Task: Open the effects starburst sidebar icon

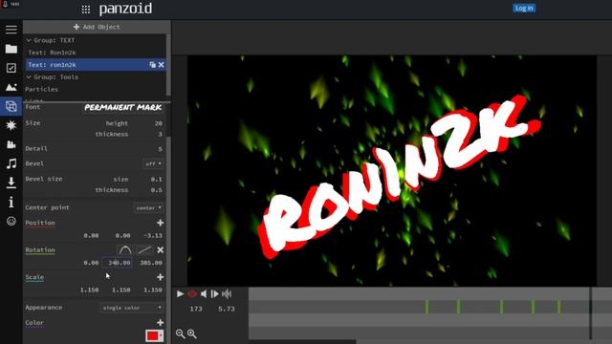Action: [x=11, y=125]
